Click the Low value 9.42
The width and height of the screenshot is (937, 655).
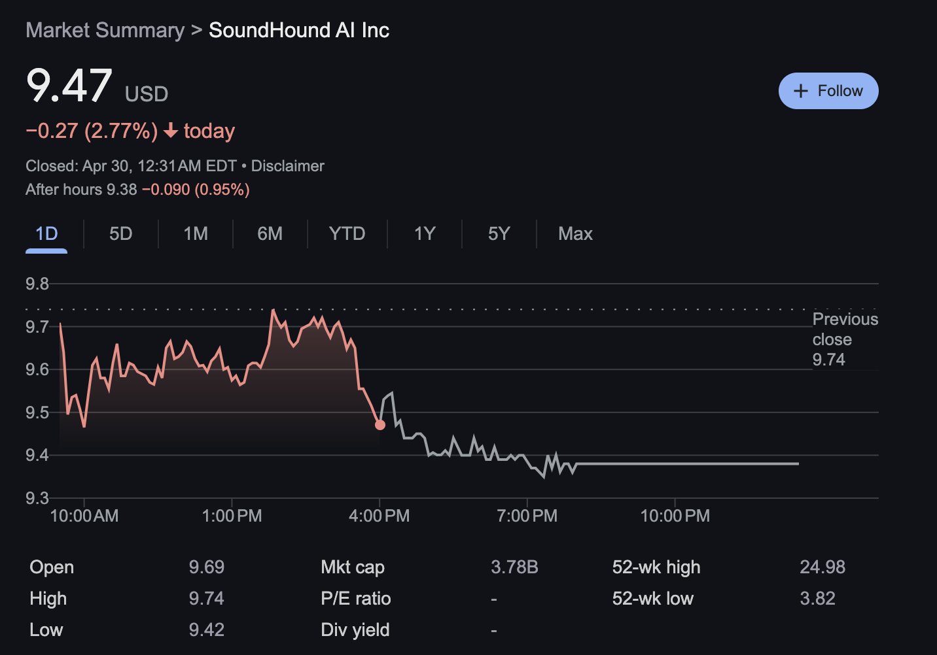tap(207, 630)
